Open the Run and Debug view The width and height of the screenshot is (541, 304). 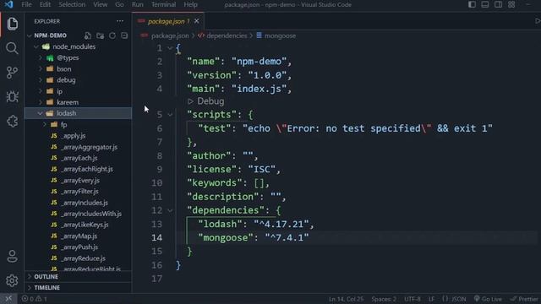(13, 97)
